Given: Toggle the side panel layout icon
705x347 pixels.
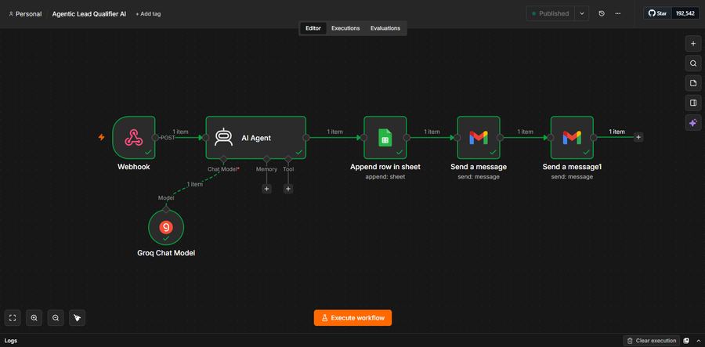Looking at the screenshot, I should (x=693, y=103).
